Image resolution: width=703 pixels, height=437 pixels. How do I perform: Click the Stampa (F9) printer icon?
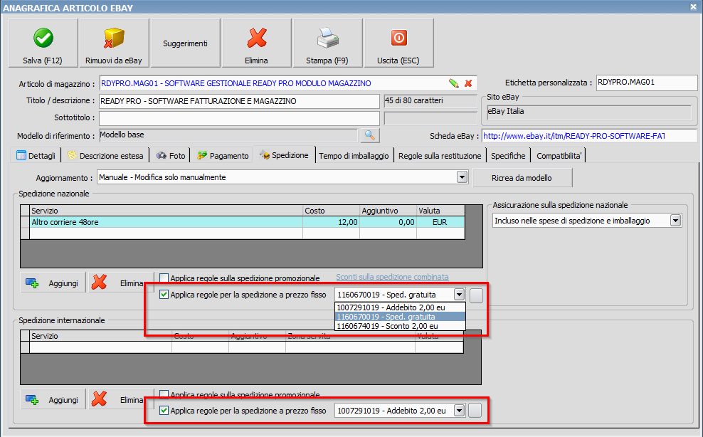328,38
